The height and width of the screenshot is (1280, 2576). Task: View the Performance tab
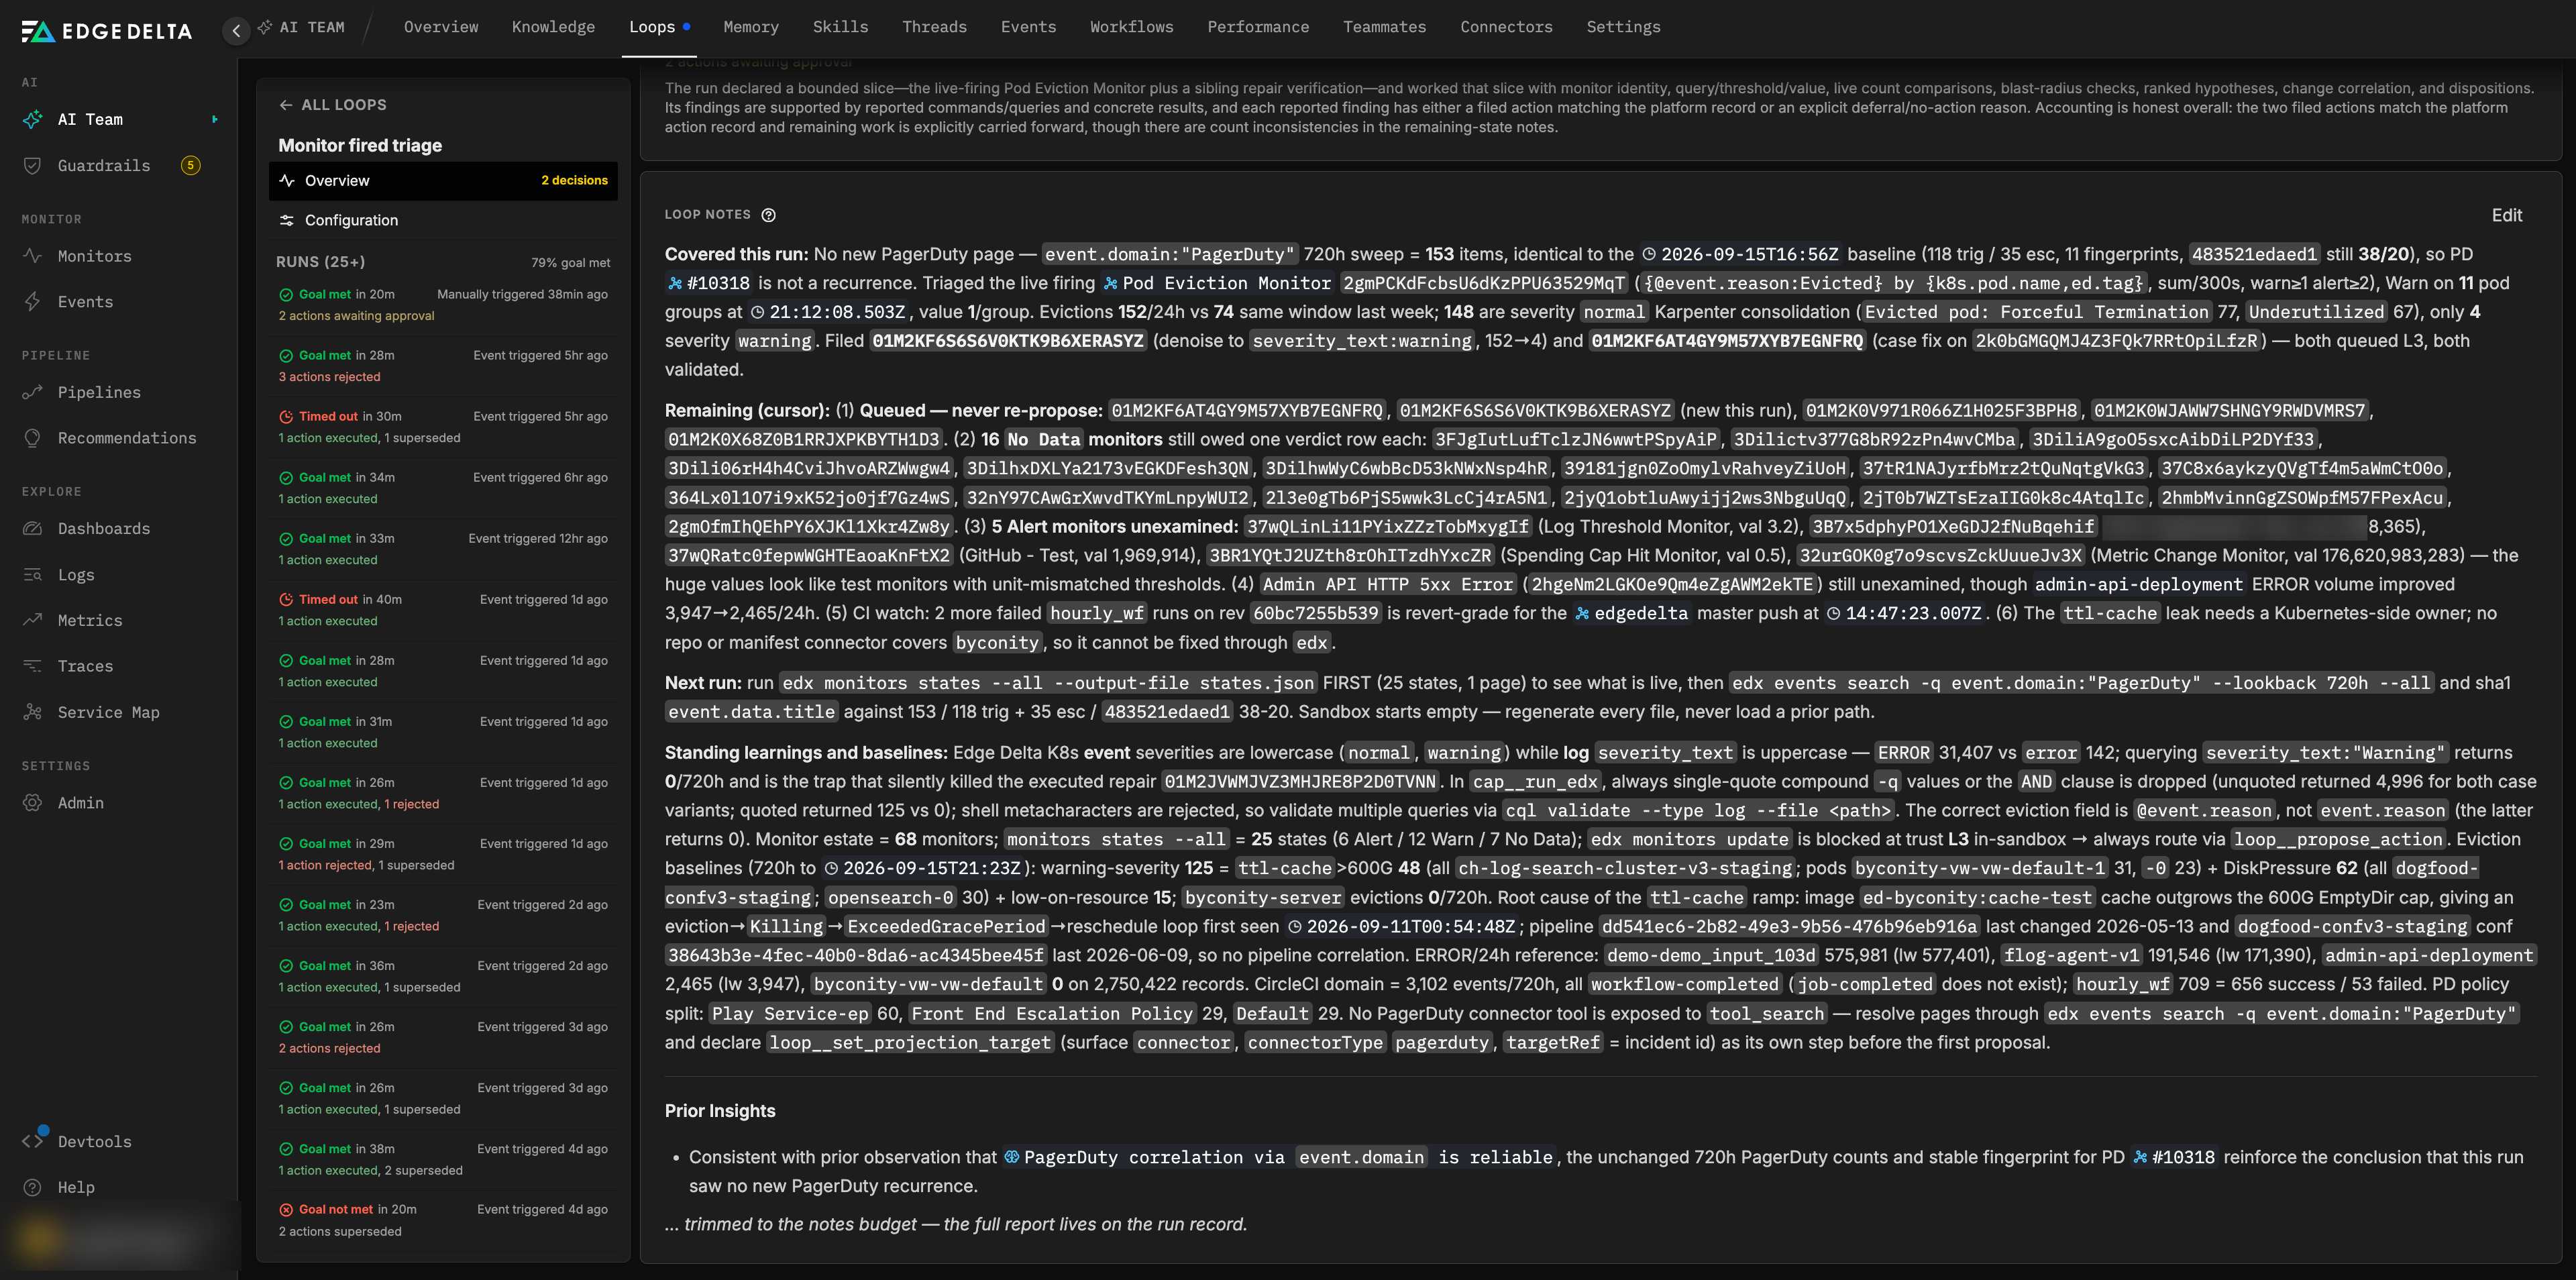(1258, 27)
